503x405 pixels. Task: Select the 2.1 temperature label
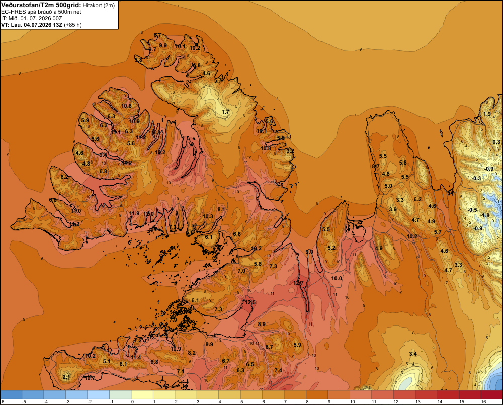[66, 377]
